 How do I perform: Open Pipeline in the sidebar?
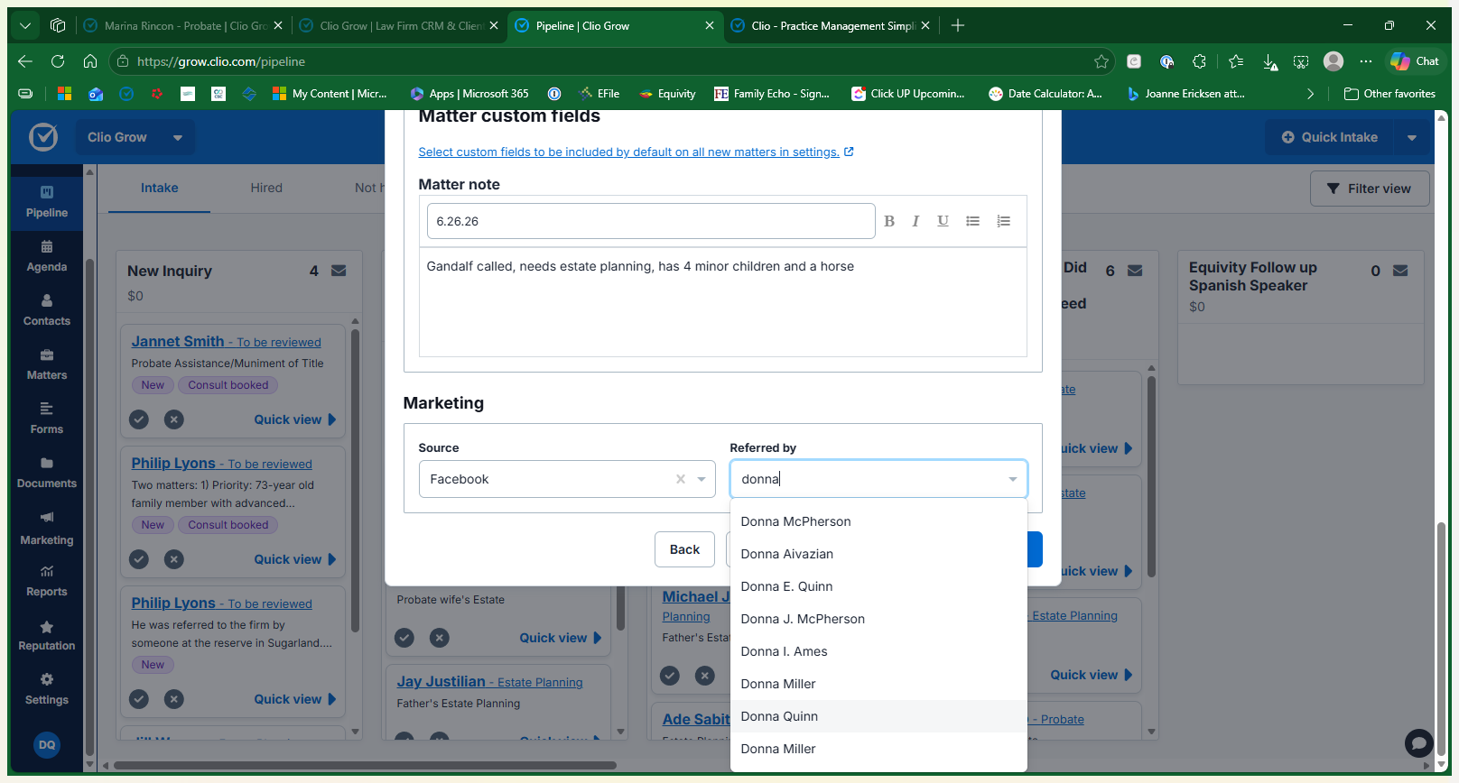47,202
